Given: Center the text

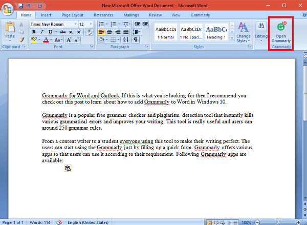Looking at the screenshot, I should 109,32.
